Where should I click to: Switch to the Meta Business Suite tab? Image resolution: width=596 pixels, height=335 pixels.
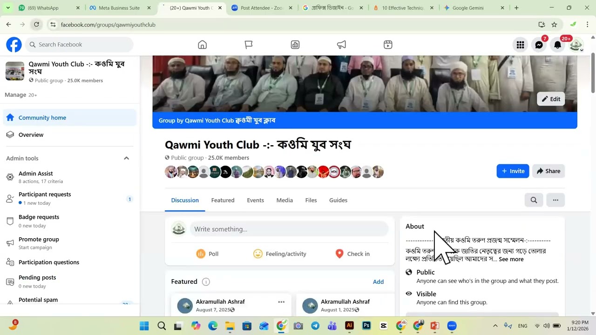119,8
